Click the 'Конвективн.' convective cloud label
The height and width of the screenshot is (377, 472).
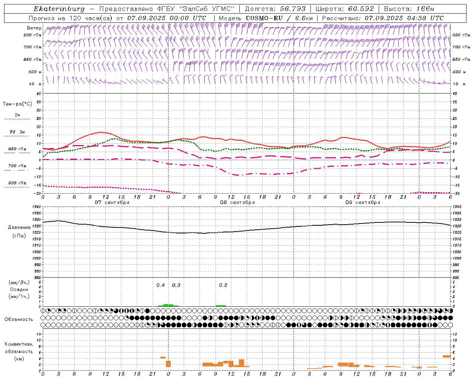click(19, 344)
